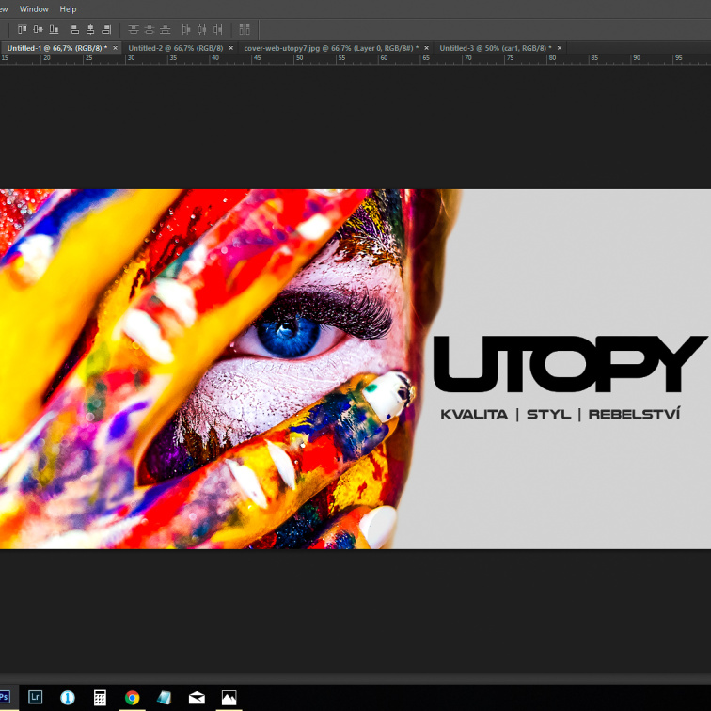Close the Untitled-1 document tab
The width and height of the screenshot is (711, 711).
tap(117, 48)
